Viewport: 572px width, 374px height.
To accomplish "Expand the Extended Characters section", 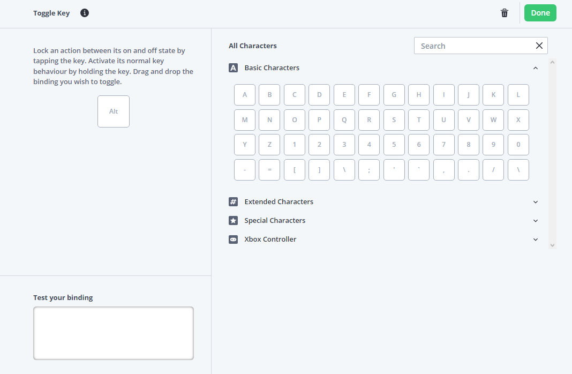I will click(x=536, y=202).
